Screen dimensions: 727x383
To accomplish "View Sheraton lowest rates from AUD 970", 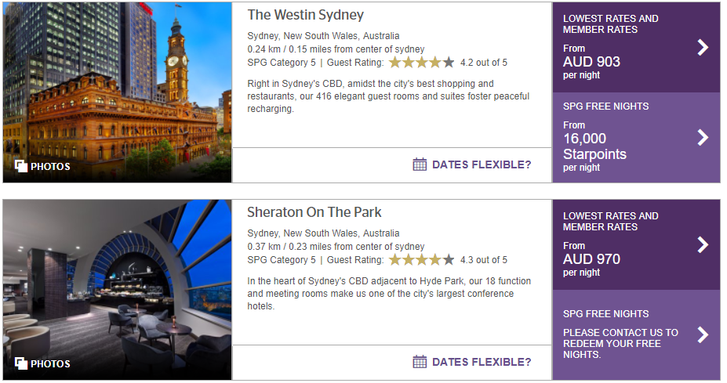I will click(x=636, y=244).
